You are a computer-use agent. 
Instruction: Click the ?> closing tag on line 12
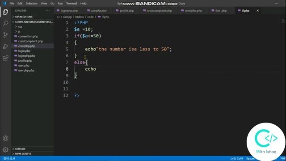[77, 95]
